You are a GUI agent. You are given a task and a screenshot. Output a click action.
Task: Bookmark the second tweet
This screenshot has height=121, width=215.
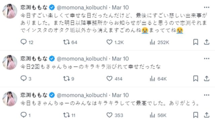(196, 79)
